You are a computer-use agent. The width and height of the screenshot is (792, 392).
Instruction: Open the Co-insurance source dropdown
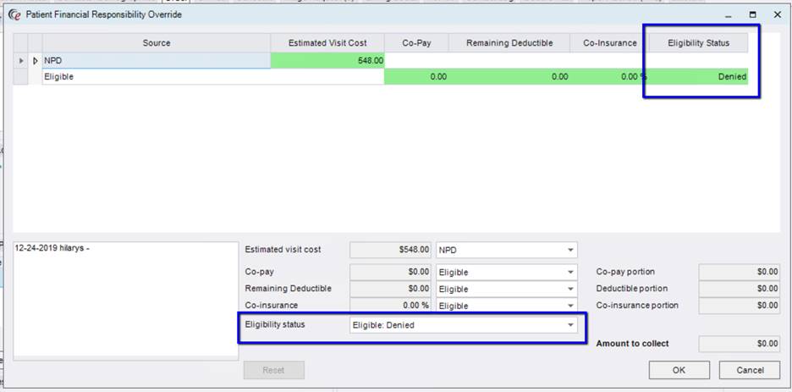click(571, 306)
